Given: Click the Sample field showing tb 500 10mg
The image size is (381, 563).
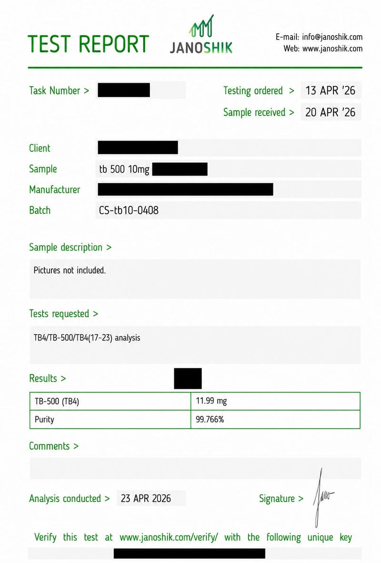Looking at the screenshot, I should pyautogui.click(x=228, y=169).
